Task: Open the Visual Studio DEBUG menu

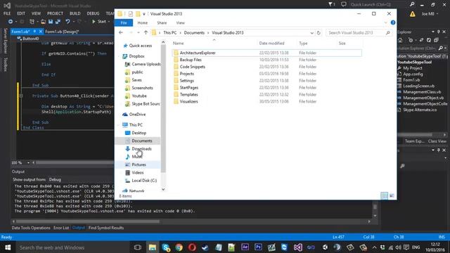Action: [93, 13]
